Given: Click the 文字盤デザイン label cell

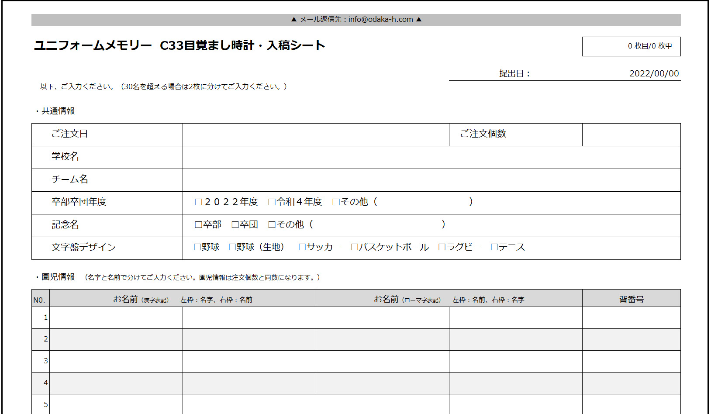Looking at the screenshot, I should click(107, 248).
